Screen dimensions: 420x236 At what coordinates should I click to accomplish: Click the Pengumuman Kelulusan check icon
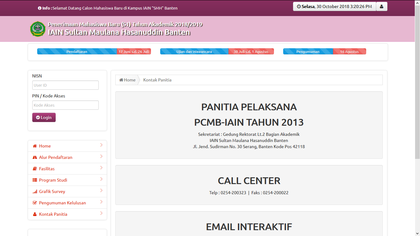point(35,203)
